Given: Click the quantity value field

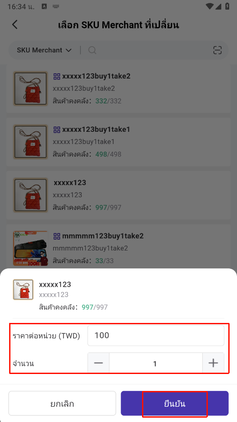Looking at the screenshot, I should tap(156, 364).
